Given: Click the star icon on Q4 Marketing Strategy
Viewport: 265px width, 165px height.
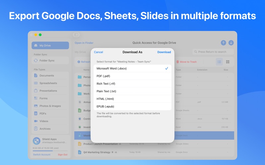Looking at the screenshot, I should [x=112, y=152].
